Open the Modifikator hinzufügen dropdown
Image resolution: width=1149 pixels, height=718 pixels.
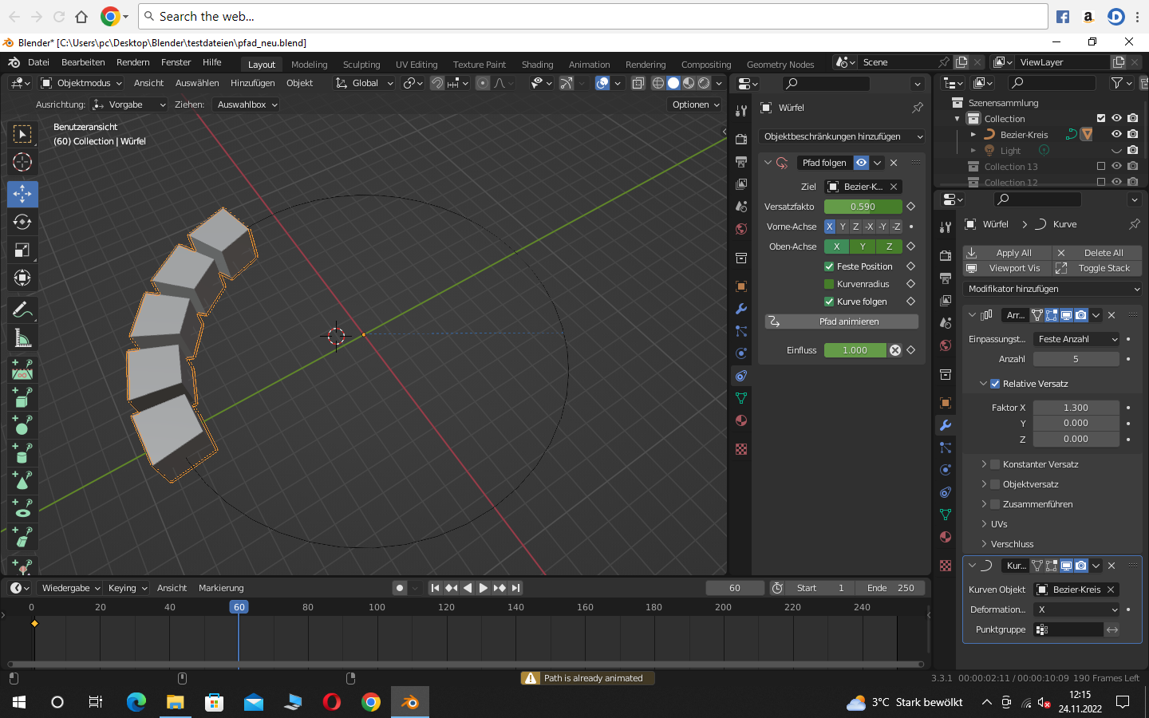pyautogui.click(x=1052, y=289)
